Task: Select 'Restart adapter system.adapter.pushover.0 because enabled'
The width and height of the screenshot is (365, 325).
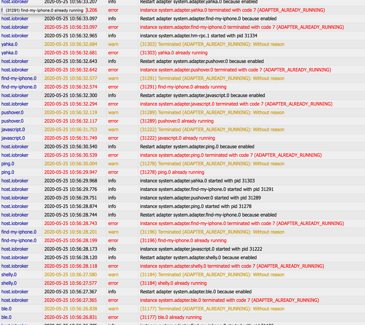Action: point(202,61)
